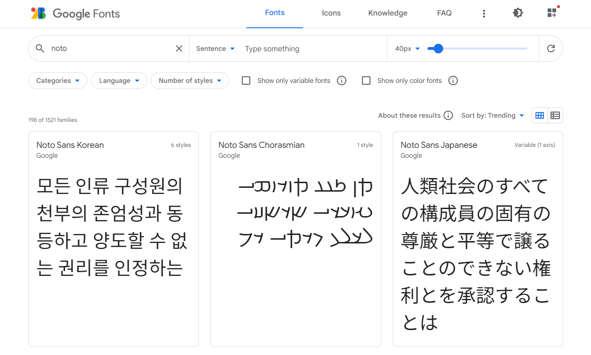
Task: Click the Korean sample text preview
Action: pyautogui.click(x=112, y=227)
